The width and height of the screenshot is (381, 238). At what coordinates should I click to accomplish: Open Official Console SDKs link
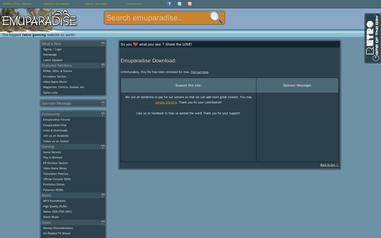[x=57, y=179]
